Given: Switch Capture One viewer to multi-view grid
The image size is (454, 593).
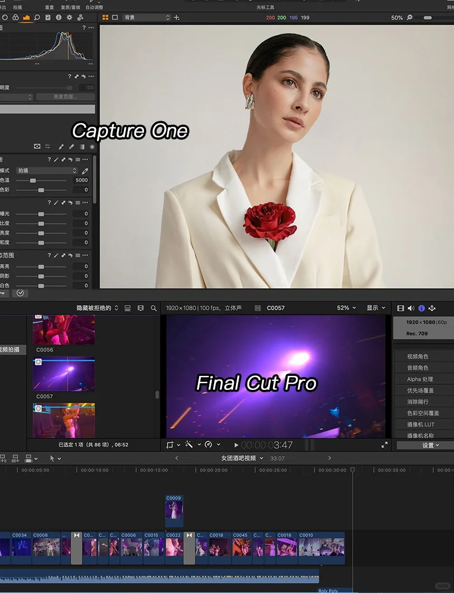Looking at the screenshot, I should (x=105, y=17).
